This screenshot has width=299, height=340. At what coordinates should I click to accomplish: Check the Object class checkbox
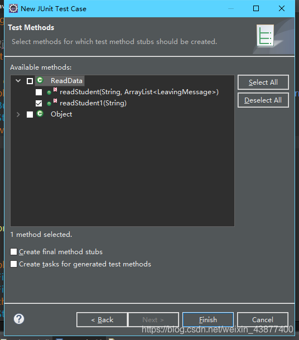point(30,114)
